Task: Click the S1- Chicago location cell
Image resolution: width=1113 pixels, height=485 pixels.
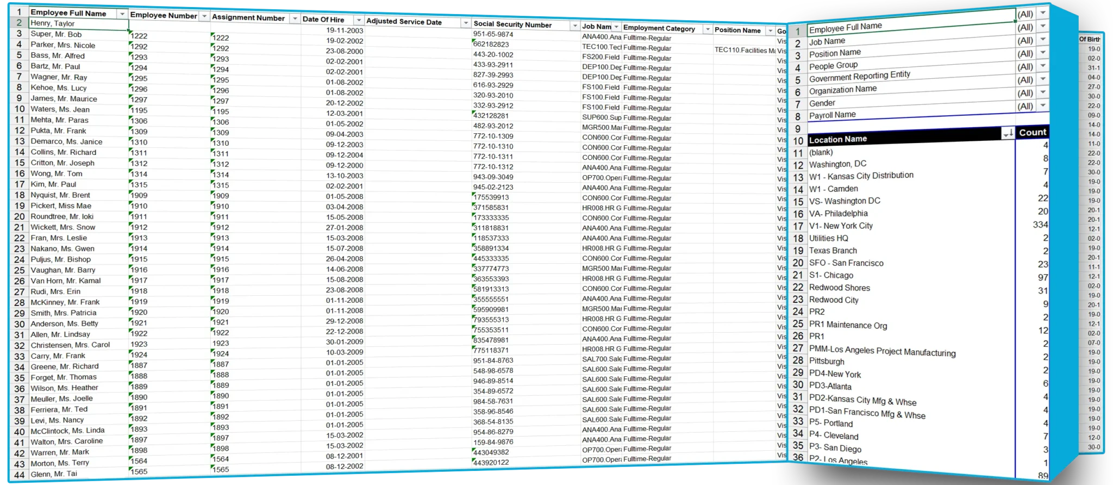Action: (831, 275)
